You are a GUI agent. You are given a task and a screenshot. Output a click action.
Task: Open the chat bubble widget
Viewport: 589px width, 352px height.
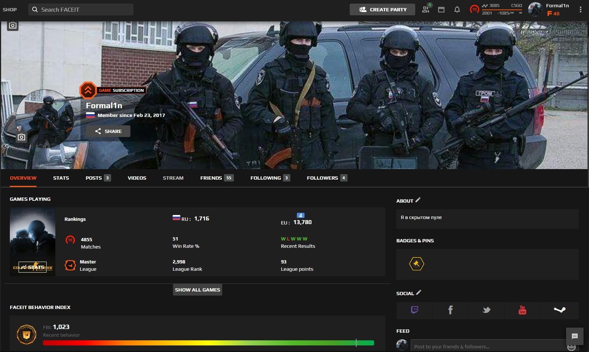point(575,336)
